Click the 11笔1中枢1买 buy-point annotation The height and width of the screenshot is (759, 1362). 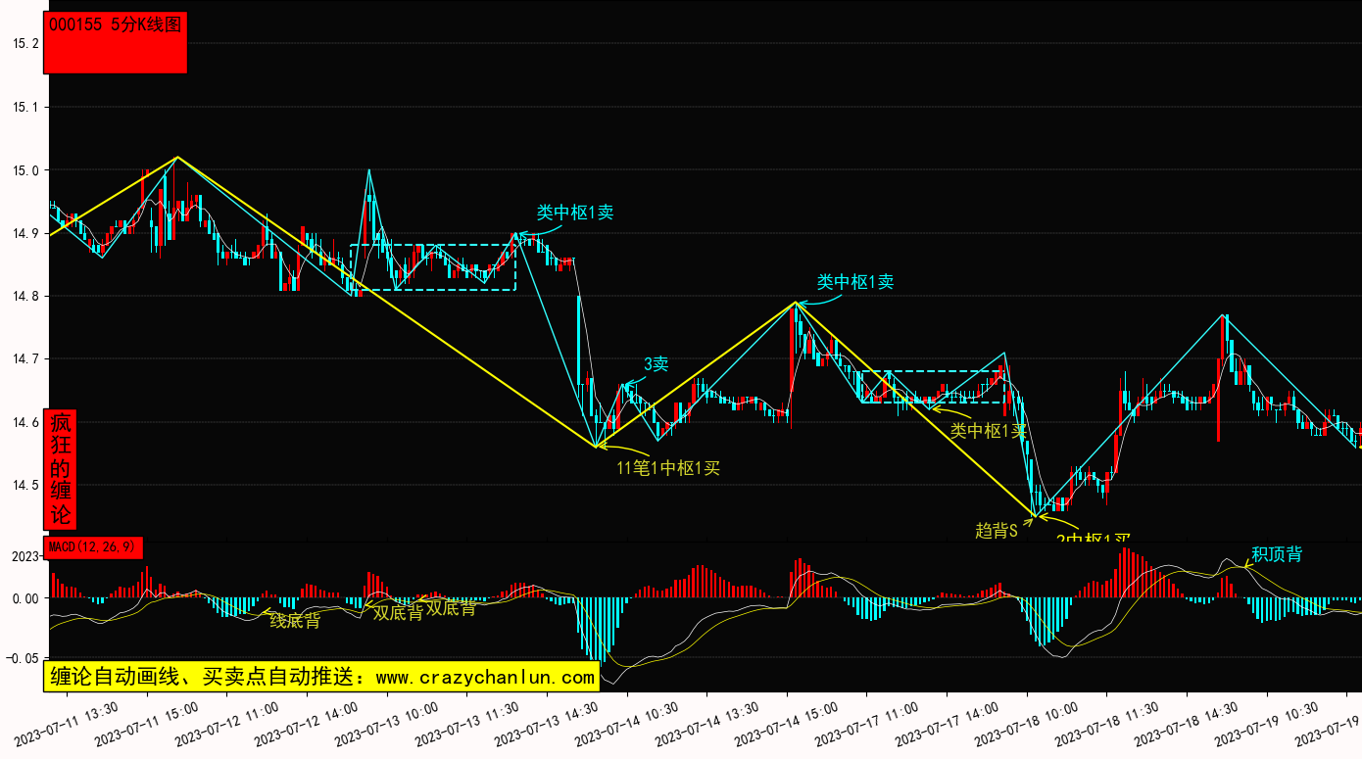[668, 468]
